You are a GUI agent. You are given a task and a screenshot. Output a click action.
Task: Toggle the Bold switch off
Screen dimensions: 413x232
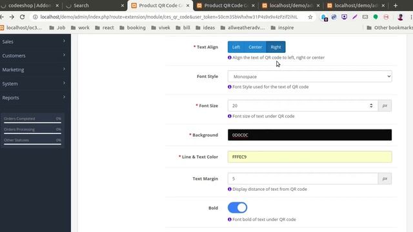coord(237,208)
